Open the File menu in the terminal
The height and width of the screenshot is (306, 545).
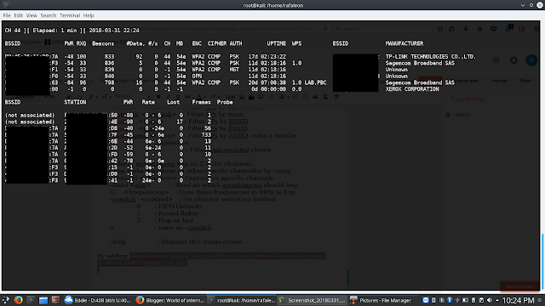pyautogui.click(x=7, y=15)
